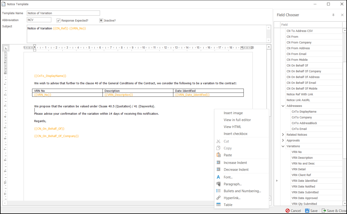347x214 pixels.
Task: Click the Increase Indent icon
Action: pos(218,162)
